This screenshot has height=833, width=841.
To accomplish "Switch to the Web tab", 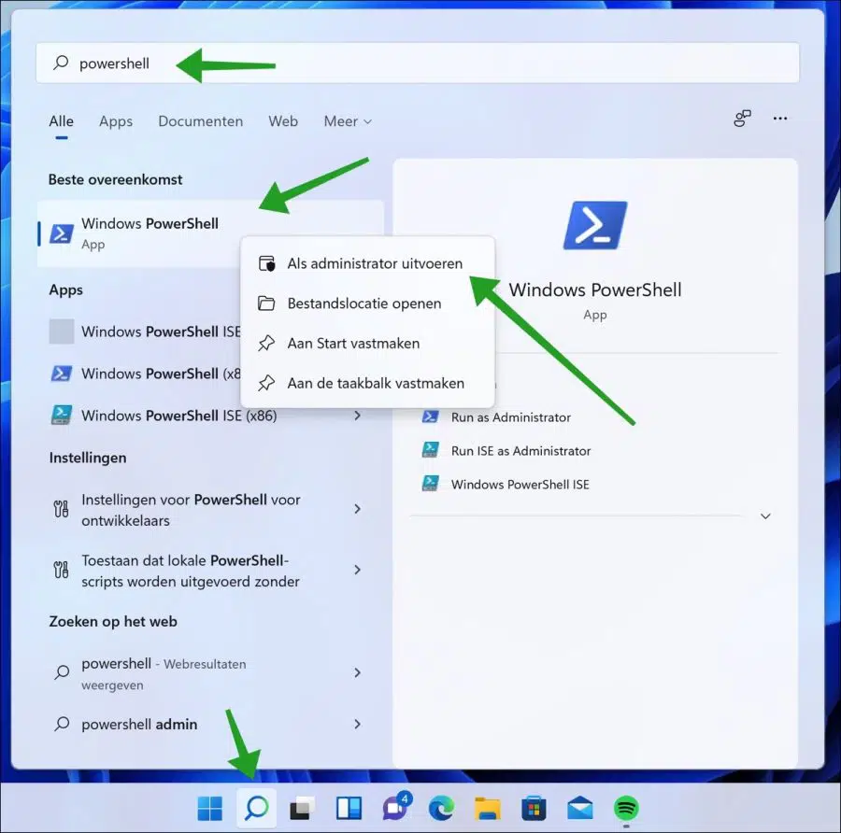I will pyautogui.click(x=283, y=121).
